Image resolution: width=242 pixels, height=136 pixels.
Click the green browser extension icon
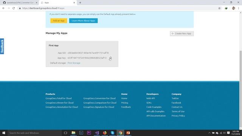coord(226,8)
